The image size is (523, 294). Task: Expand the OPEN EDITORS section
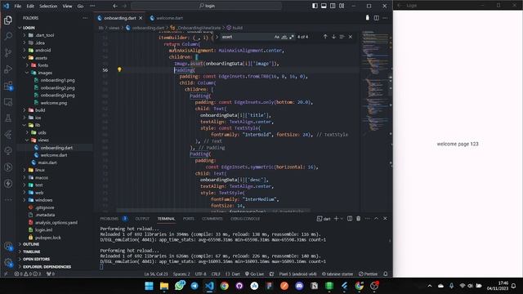[x=36, y=259]
